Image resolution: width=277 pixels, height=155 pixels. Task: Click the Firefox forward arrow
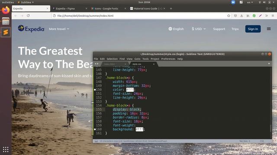22,16
